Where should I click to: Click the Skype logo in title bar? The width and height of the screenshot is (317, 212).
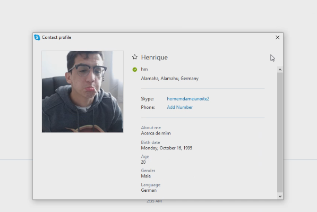pos(37,37)
